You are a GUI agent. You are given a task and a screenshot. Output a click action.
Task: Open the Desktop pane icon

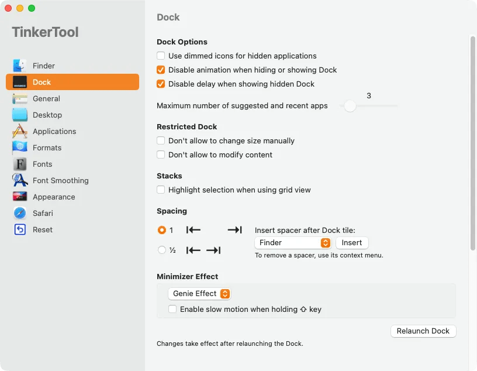pos(20,115)
